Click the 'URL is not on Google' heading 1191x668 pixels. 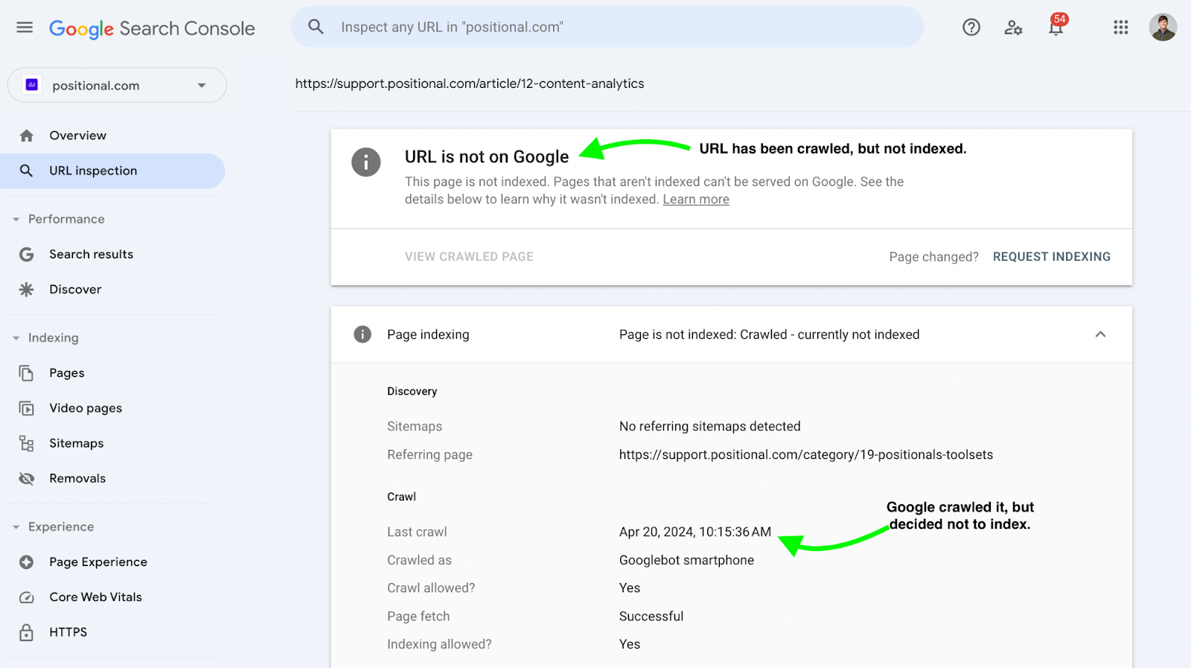pyautogui.click(x=487, y=157)
